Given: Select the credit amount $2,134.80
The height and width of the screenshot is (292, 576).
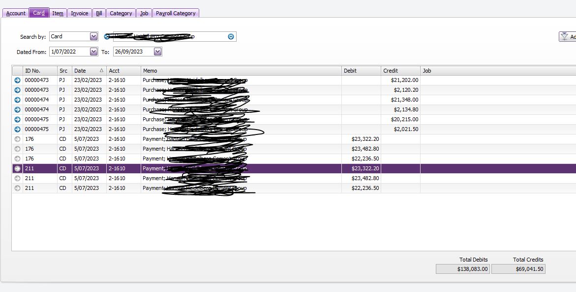Looking at the screenshot, I should point(406,109).
